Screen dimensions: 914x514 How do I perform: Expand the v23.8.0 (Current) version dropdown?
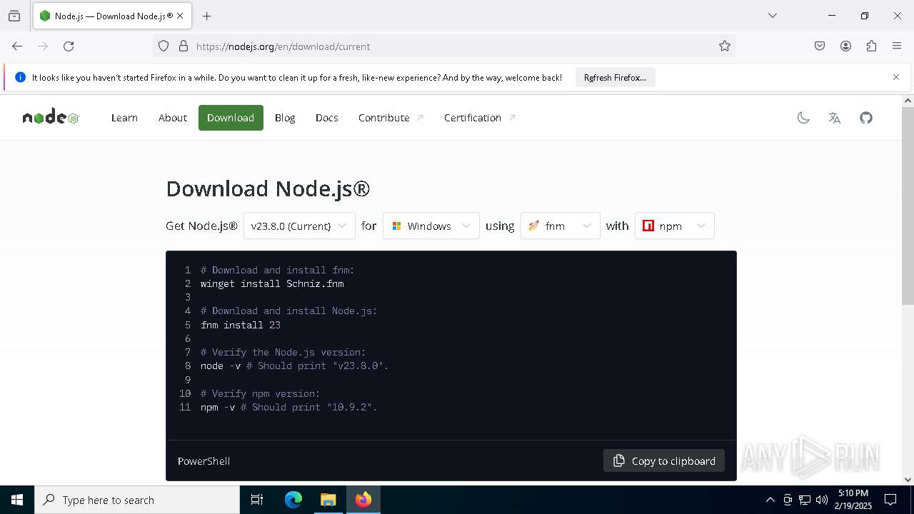pyautogui.click(x=299, y=226)
